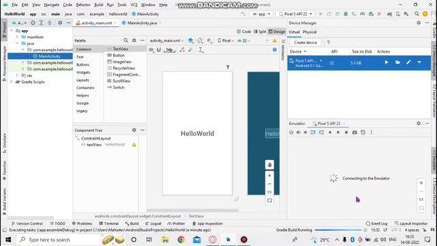The width and height of the screenshot is (437, 246).
Task: Expand Gradle Scripts node
Action: pos(12,82)
